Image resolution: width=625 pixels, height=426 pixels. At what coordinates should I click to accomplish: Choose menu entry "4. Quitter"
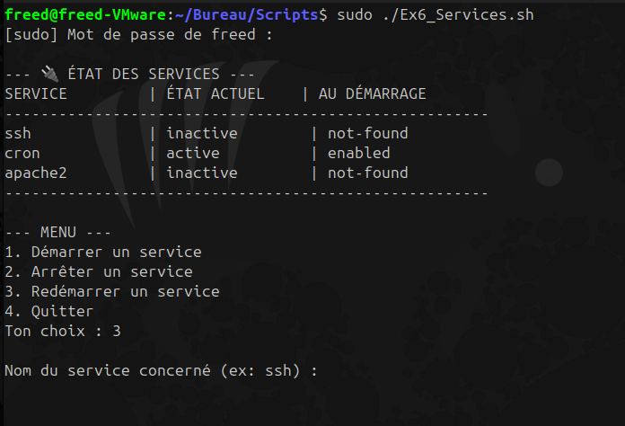pos(48,311)
